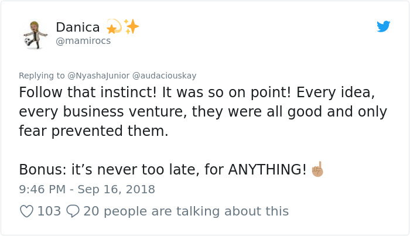
Task: Open the @NyashaJunior mention
Action: [98, 76]
